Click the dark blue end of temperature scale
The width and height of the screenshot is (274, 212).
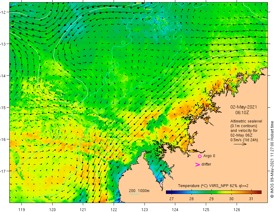[x=168, y=192]
